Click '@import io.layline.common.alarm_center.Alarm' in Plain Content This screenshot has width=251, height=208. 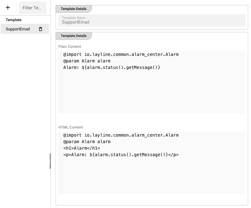click(121, 54)
